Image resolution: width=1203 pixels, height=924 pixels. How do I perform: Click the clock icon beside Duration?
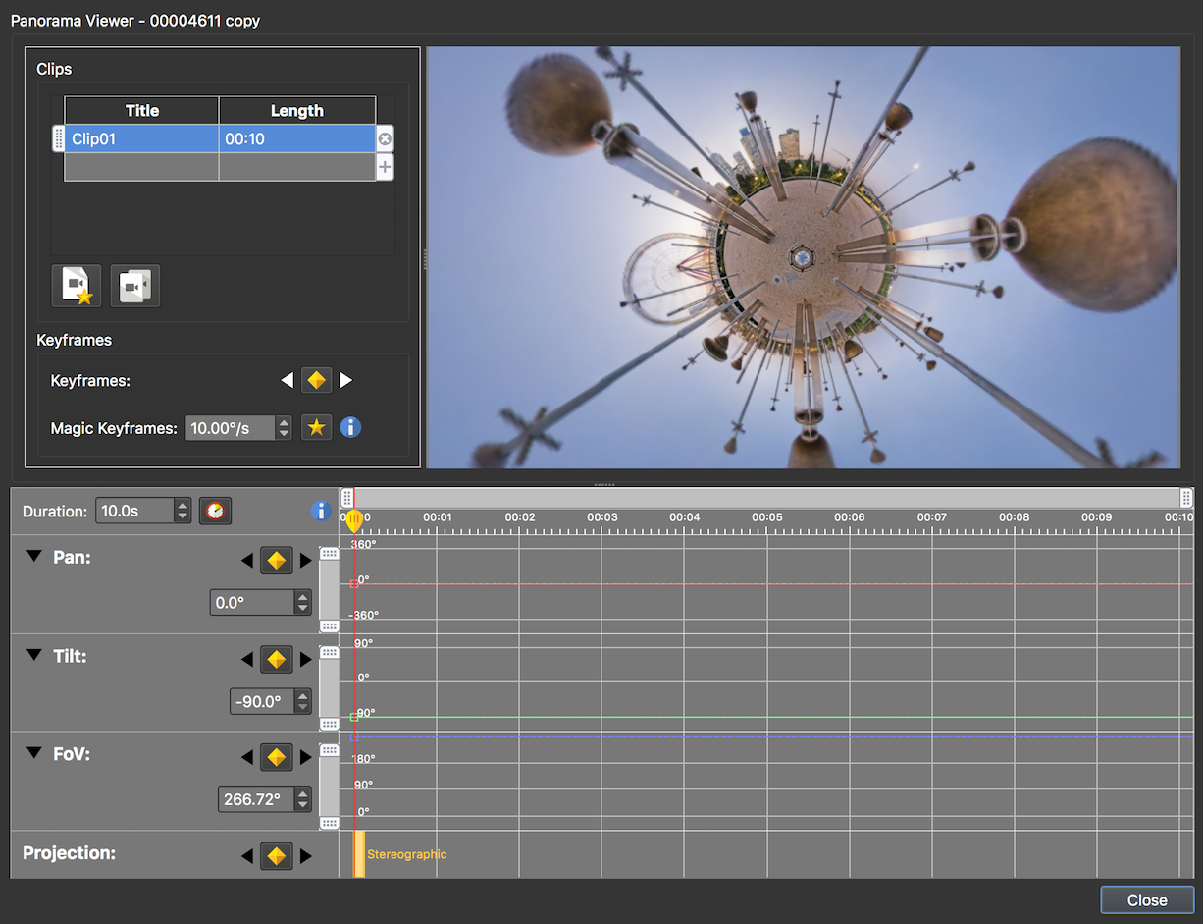(x=216, y=511)
